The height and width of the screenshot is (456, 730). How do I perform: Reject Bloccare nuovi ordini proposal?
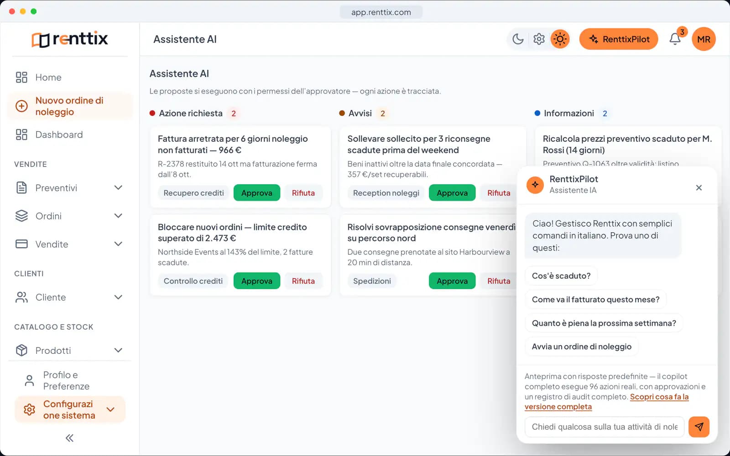(303, 281)
